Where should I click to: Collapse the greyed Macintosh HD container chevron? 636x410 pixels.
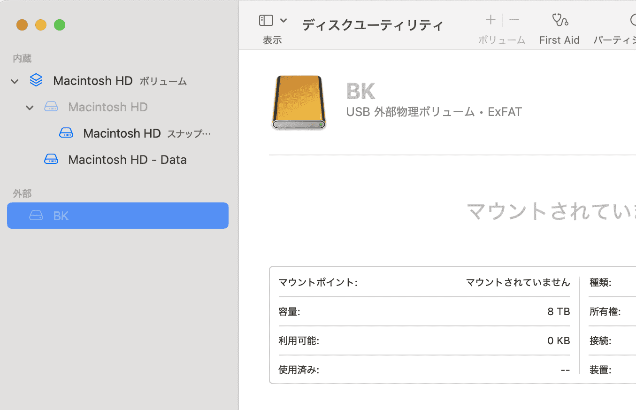click(30, 108)
